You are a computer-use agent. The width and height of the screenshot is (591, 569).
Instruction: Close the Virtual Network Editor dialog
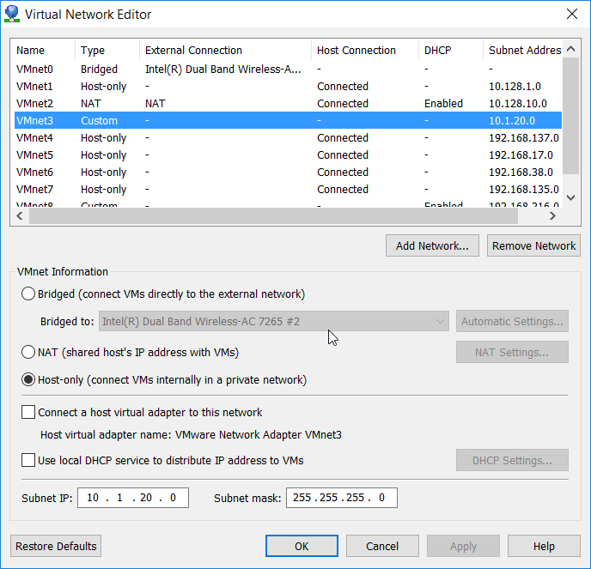coord(571,14)
